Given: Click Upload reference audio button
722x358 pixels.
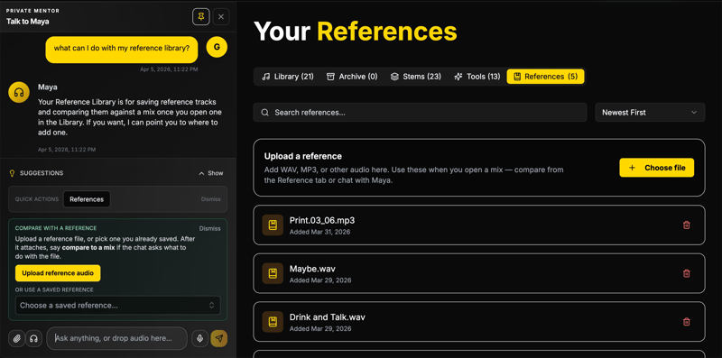Looking at the screenshot, I should point(58,273).
